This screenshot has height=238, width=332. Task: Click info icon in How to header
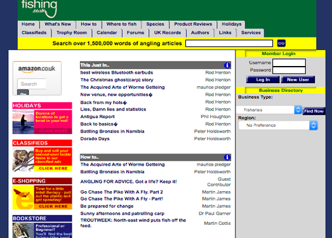(x=227, y=157)
